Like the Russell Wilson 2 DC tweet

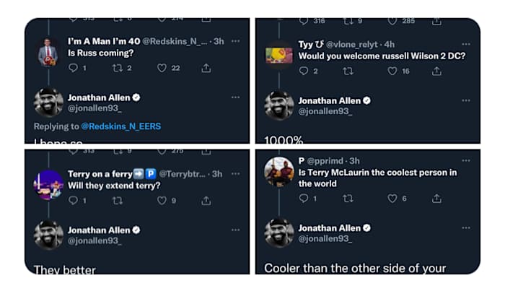click(392, 71)
